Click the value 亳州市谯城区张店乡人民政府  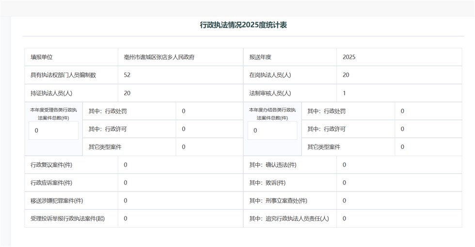point(159,57)
